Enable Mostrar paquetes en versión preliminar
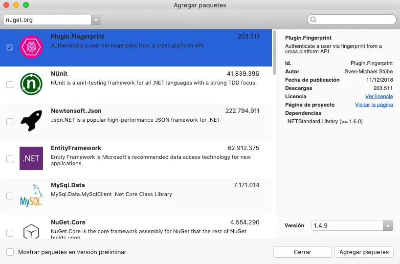Viewport: 400px width, 264px height. [10, 252]
